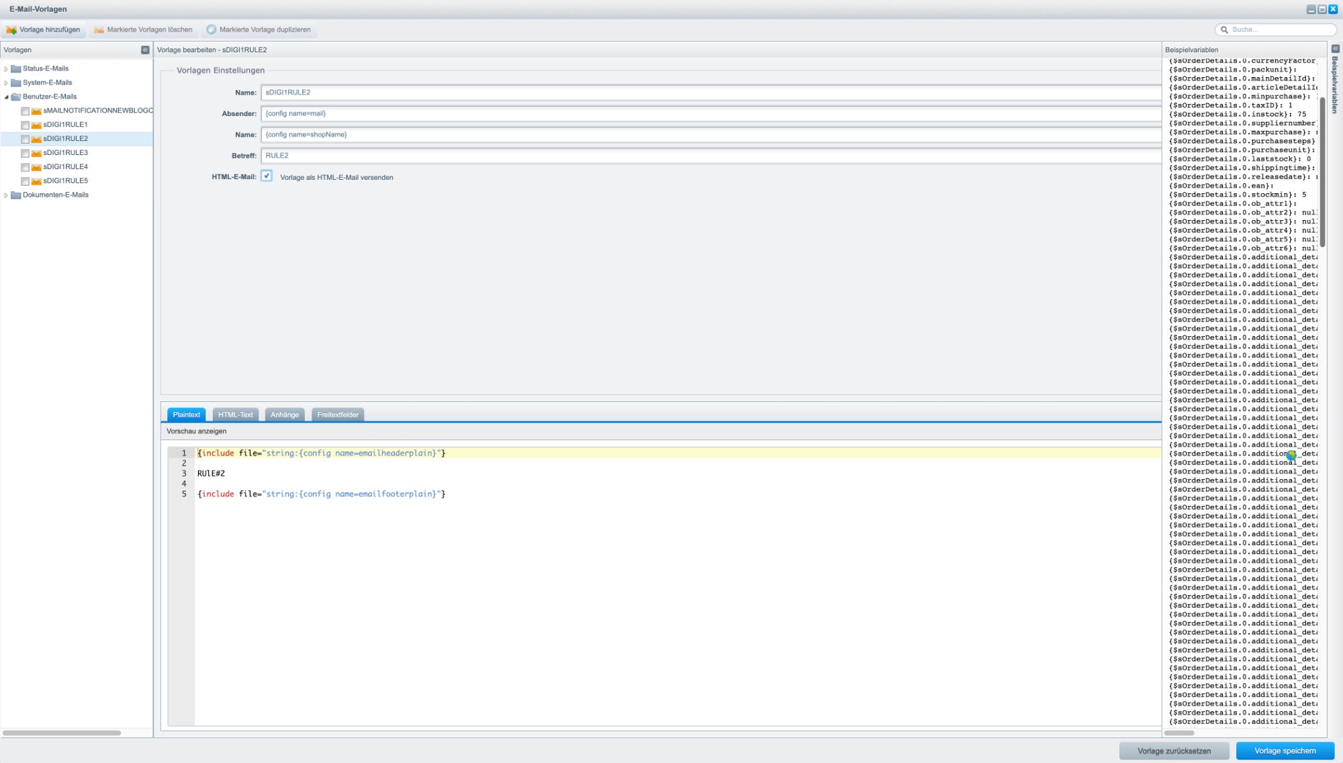Screen dimensions: 1343x763
Task: Tick checkbox next to sDIGI1RULE4
Action: click(25, 167)
